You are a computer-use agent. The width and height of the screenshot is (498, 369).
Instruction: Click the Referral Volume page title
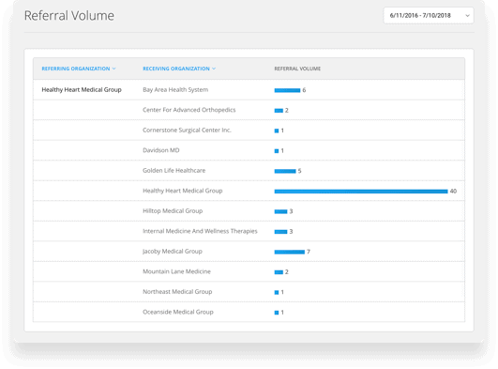click(x=69, y=16)
